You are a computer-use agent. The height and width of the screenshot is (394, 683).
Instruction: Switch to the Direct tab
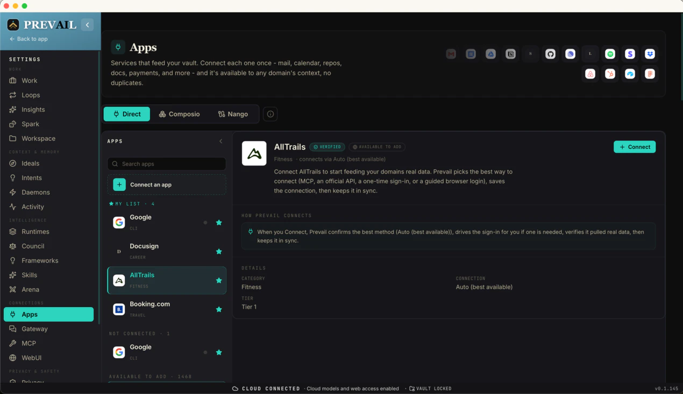127,114
